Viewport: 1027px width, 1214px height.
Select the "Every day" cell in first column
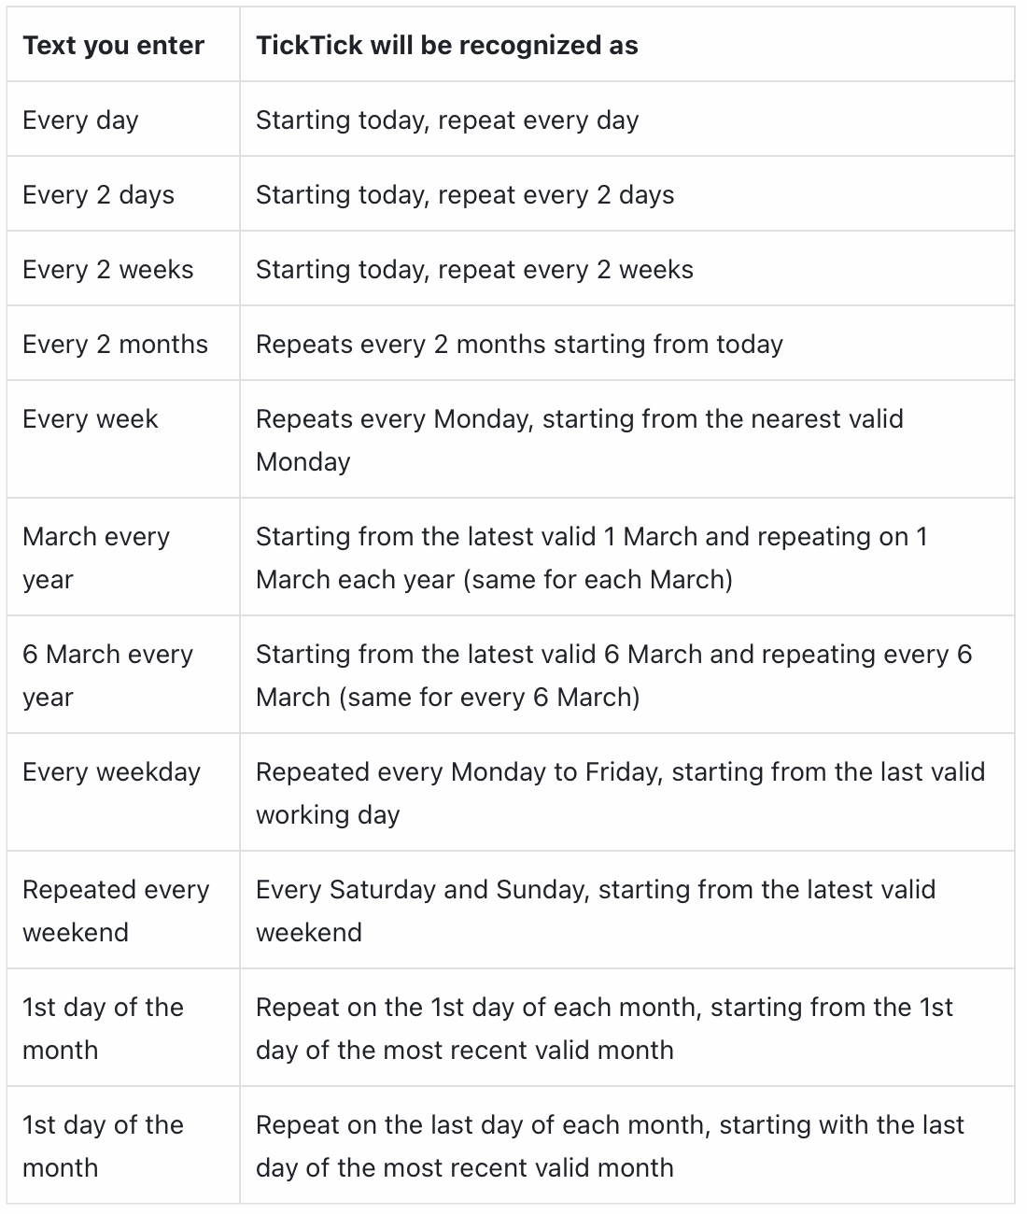[80, 120]
